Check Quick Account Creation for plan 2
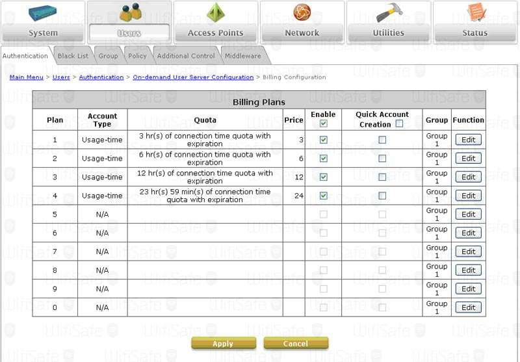The width and height of the screenshot is (520, 362). click(382, 159)
